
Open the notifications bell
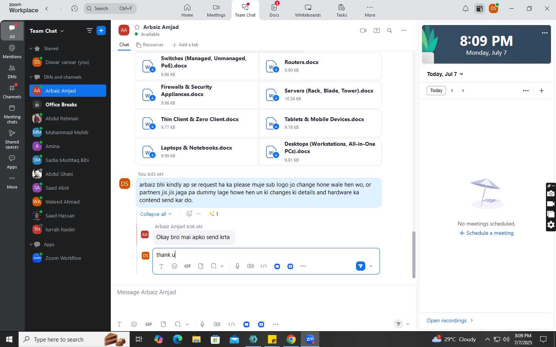[x=466, y=8]
